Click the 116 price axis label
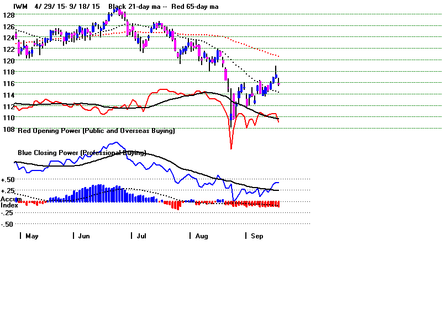442x331 pixels. tap(9, 84)
